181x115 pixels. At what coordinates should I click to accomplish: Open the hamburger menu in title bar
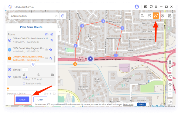point(156,7)
